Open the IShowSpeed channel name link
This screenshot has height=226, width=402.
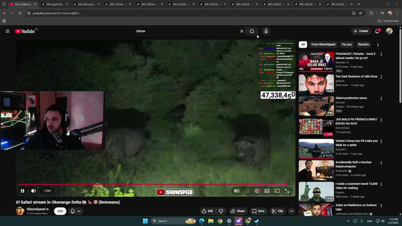coord(36,209)
